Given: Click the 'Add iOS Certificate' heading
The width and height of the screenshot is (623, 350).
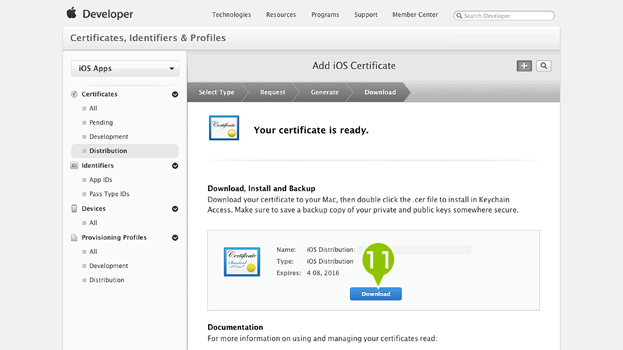Looking at the screenshot, I should pos(354,66).
